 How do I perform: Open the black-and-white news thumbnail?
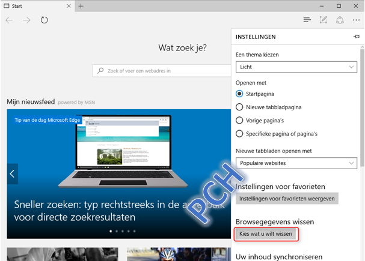[x=63, y=254]
